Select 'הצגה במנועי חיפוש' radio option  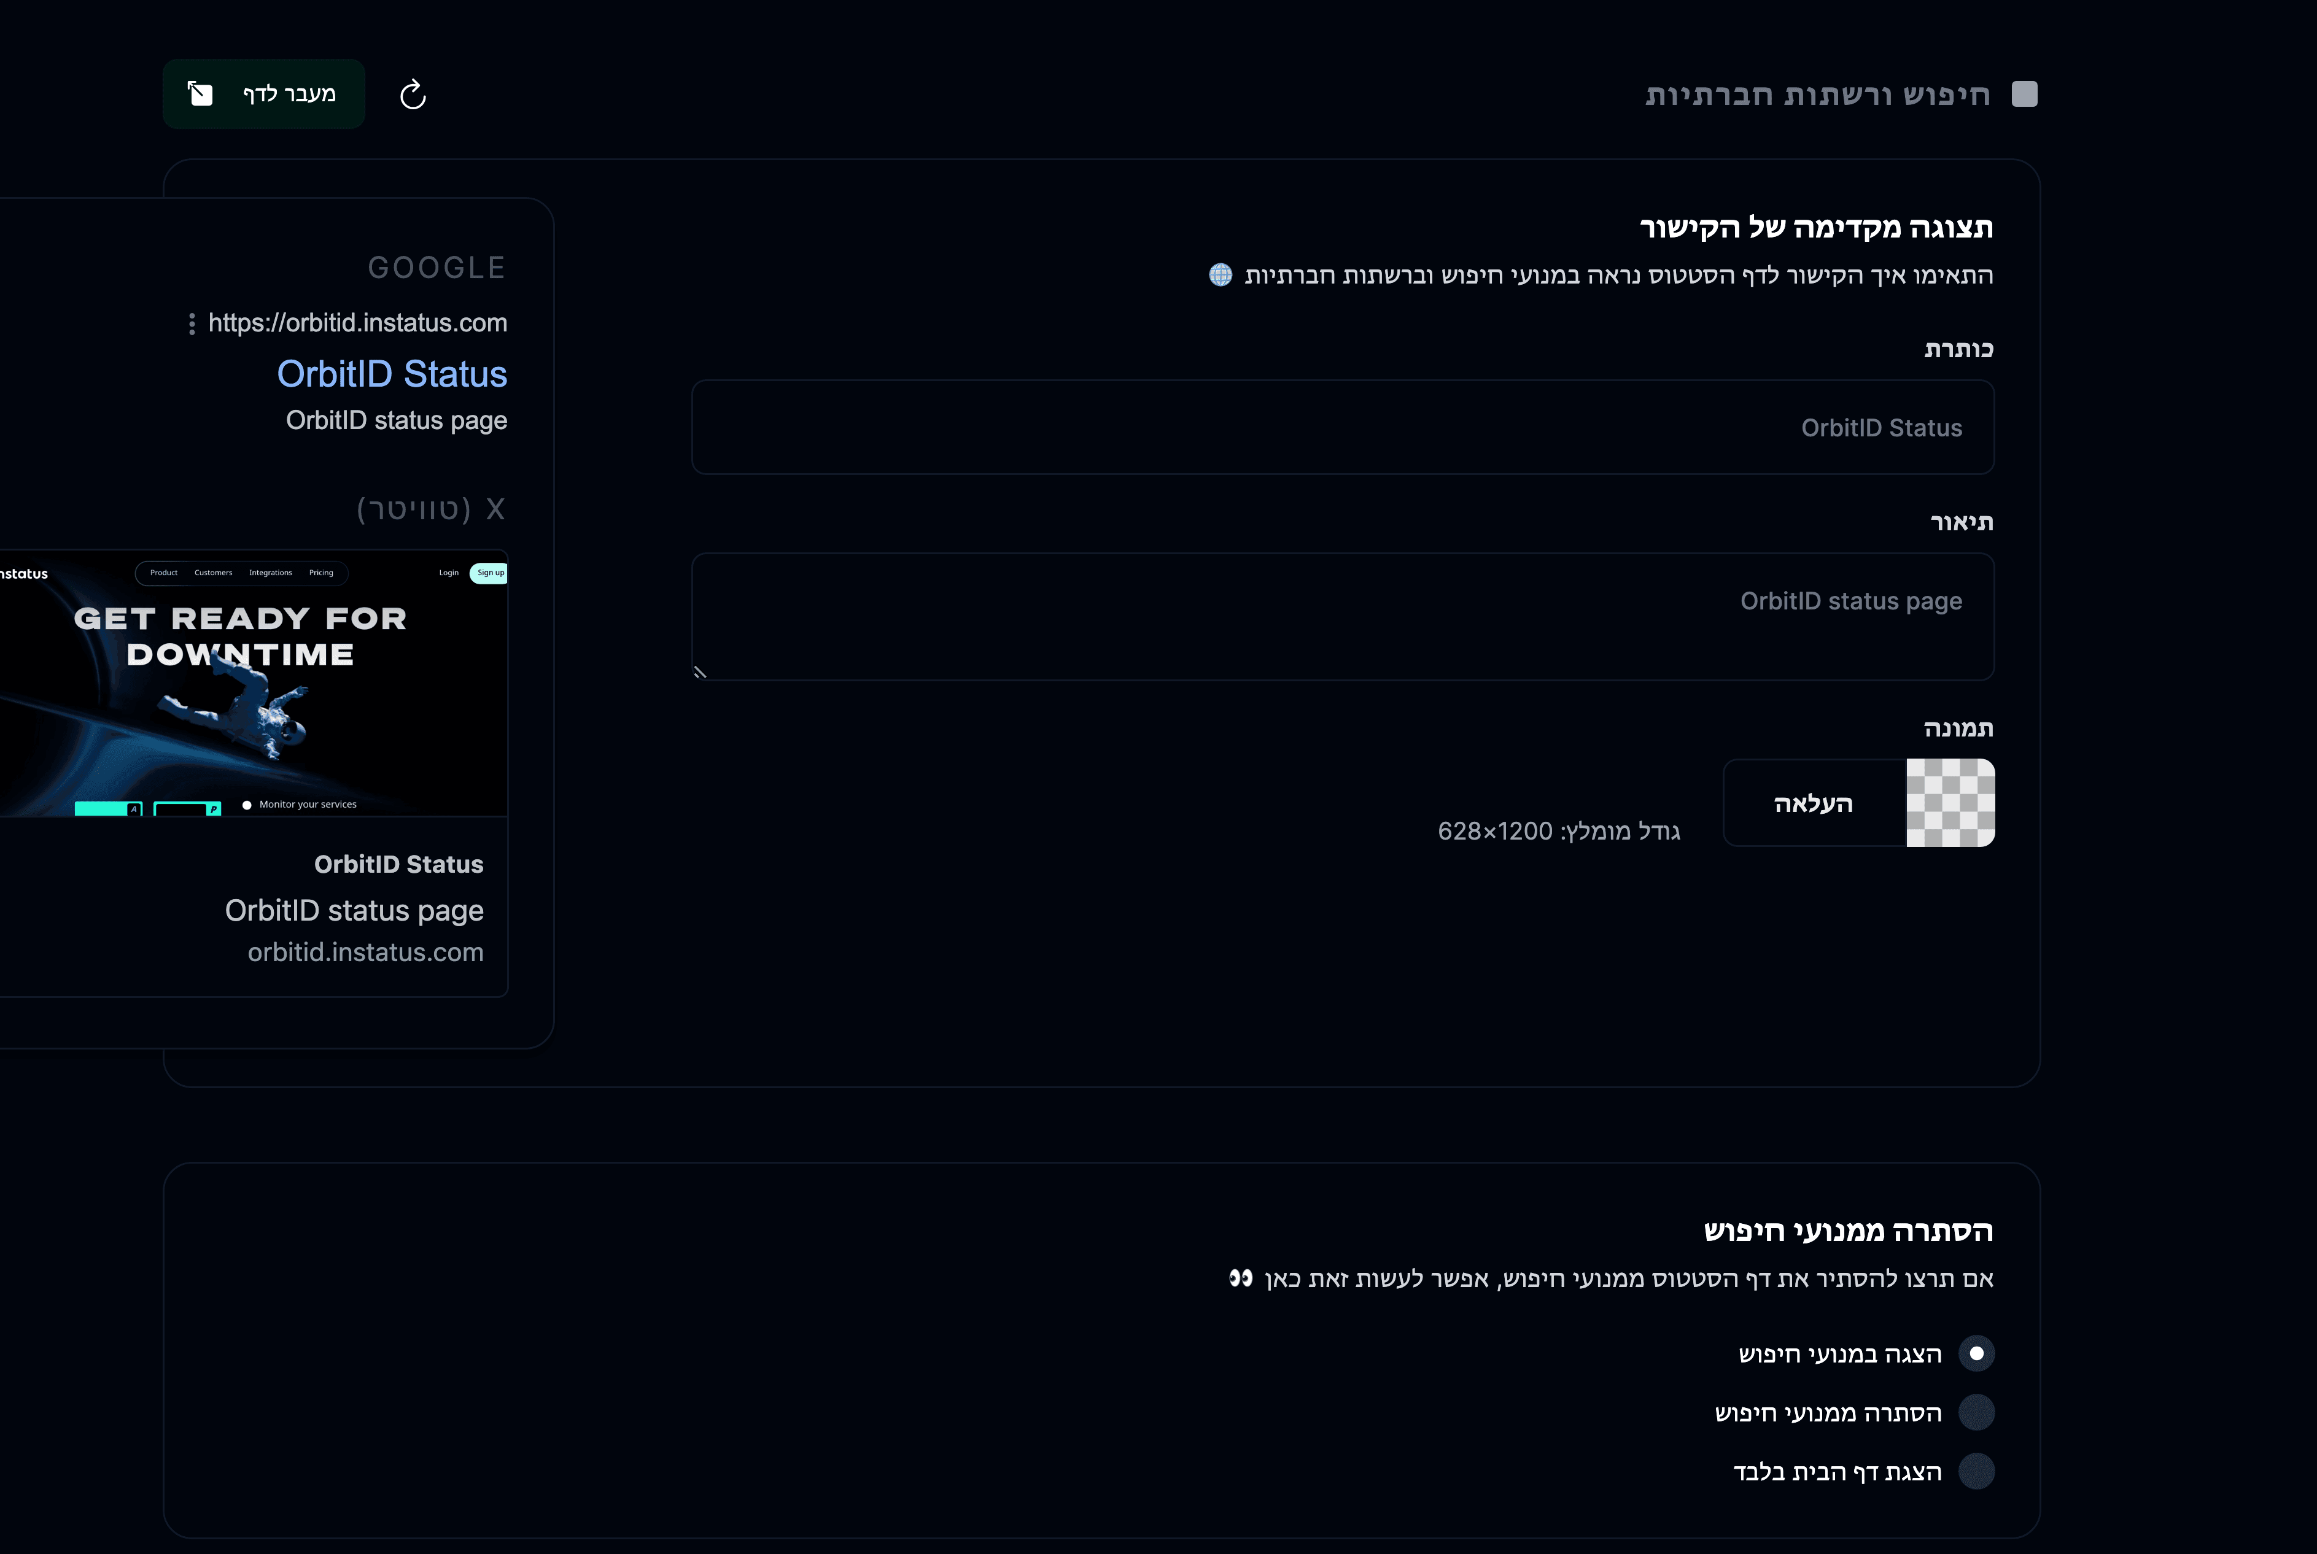(x=1976, y=1354)
